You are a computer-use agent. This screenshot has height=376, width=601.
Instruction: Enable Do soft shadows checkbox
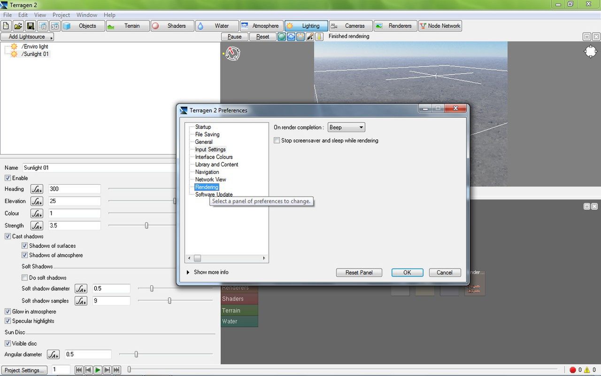coord(24,278)
